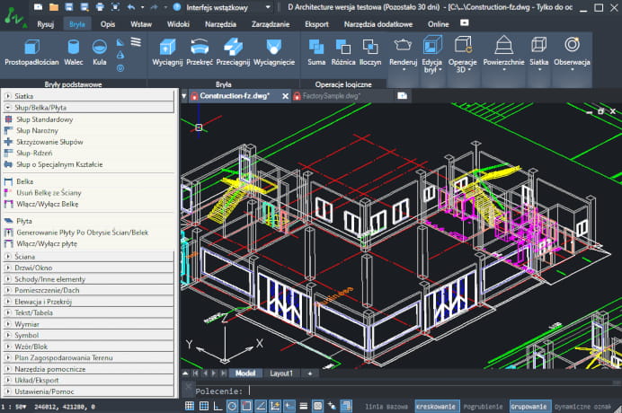Screen dimensions: 622x413
Task: Click the drawing scale 1:50 selector
Action: click(13, 407)
